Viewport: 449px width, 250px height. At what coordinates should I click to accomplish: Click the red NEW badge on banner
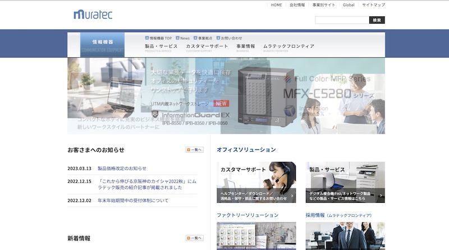(x=221, y=103)
